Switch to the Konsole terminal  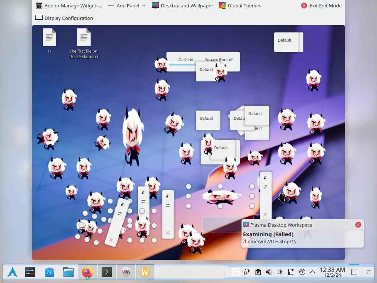(x=106, y=272)
